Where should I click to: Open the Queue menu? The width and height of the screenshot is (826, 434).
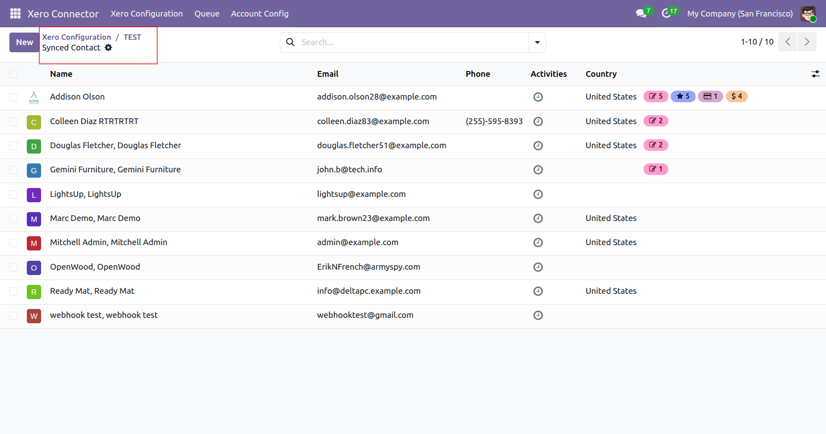pyautogui.click(x=207, y=14)
